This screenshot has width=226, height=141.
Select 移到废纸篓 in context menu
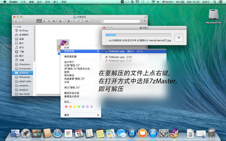click(81, 57)
